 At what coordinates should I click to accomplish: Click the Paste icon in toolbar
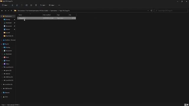(22, 5)
